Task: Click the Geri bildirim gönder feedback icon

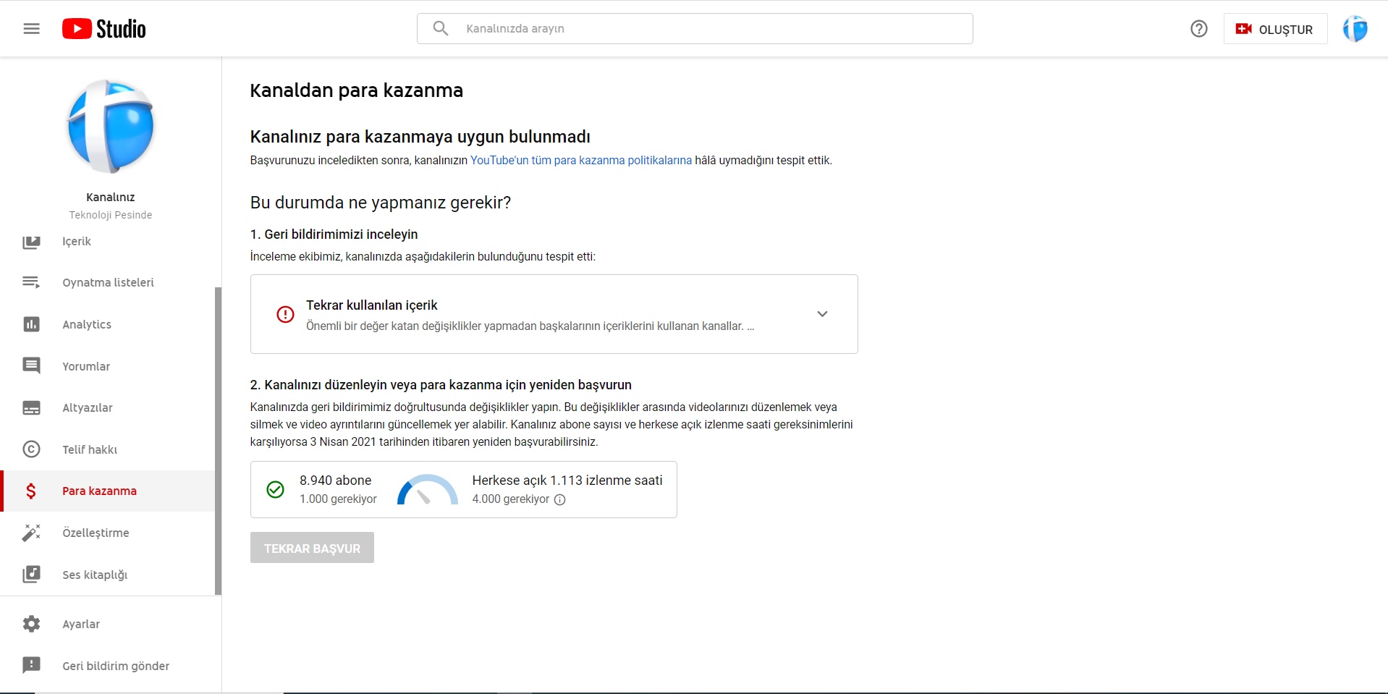Action: click(31, 666)
